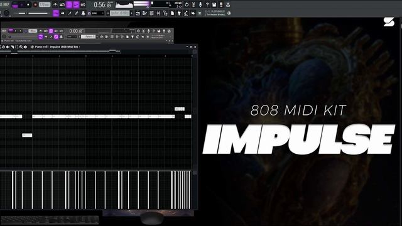Click the microphone icon in the smaller inner toolbar
Screen dimensions: 402x226
[x=148, y=31]
